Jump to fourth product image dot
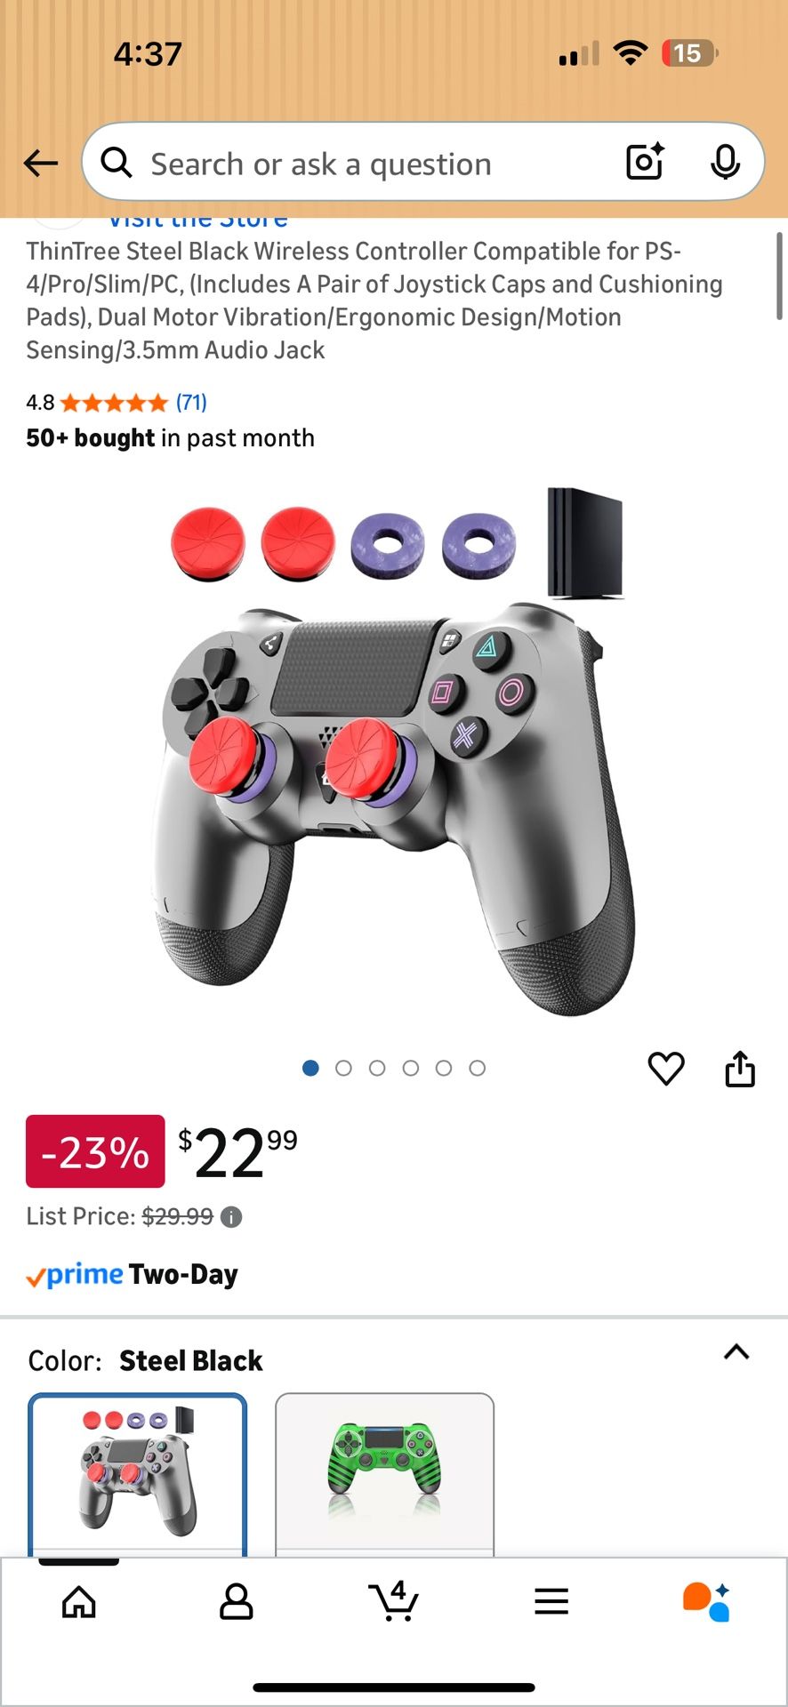Image resolution: width=788 pixels, height=1707 pixels. tap(410, 1068)
